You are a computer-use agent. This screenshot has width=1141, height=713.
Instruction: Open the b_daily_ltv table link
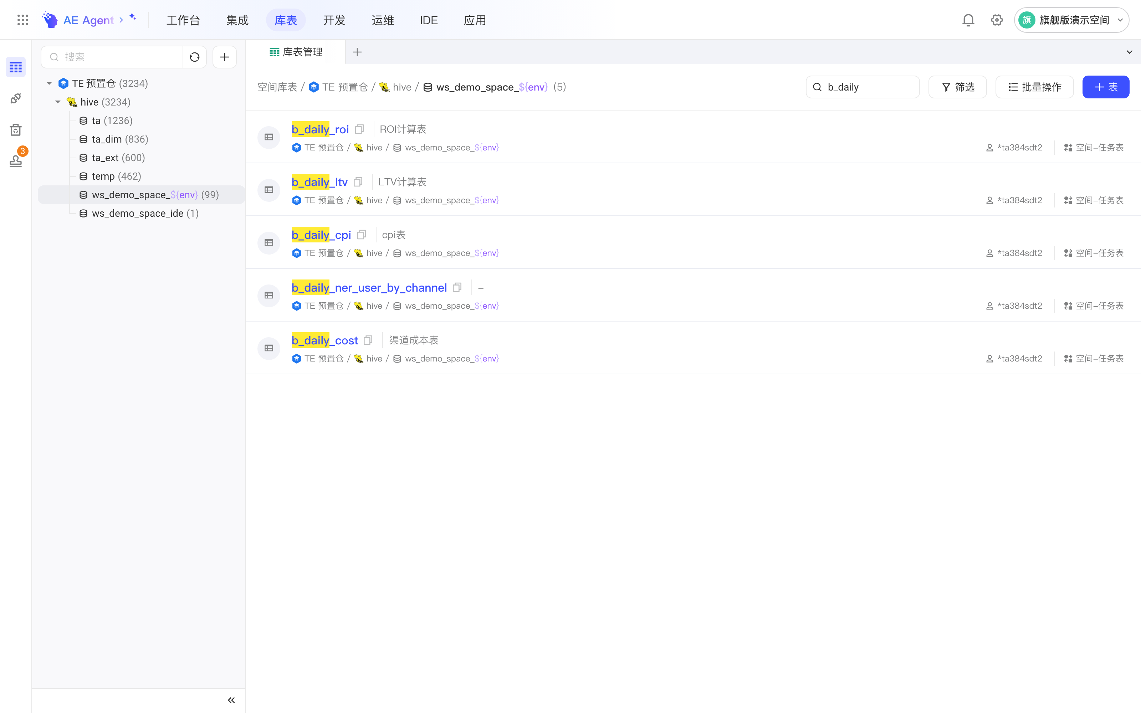point(320,182)
